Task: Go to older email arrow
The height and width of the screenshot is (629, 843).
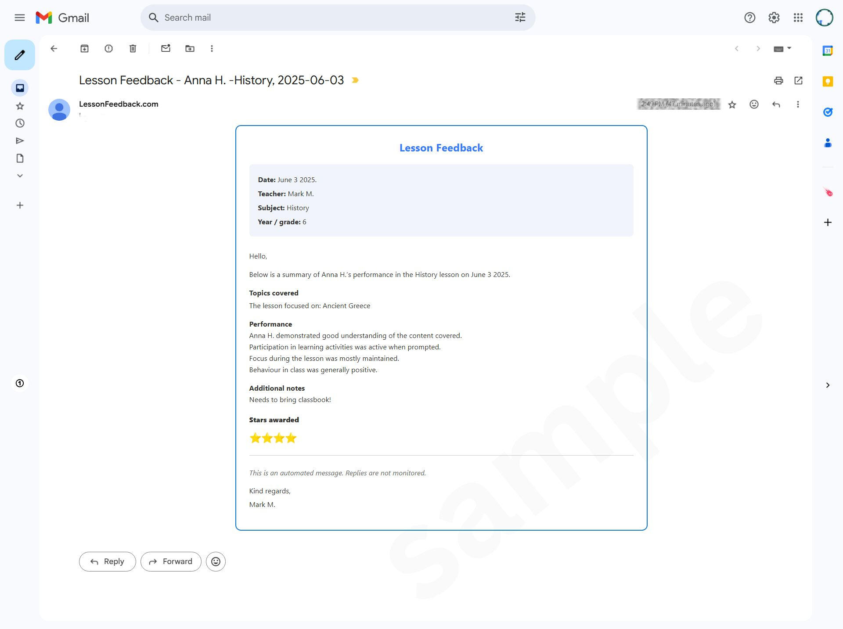Action: click(x=758, y=49)
